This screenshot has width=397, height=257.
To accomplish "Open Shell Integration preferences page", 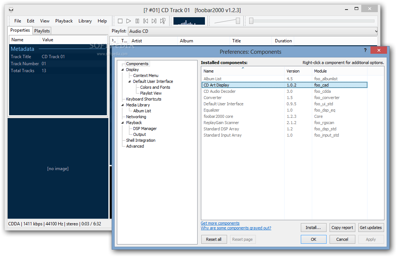I will click(140, 140).
